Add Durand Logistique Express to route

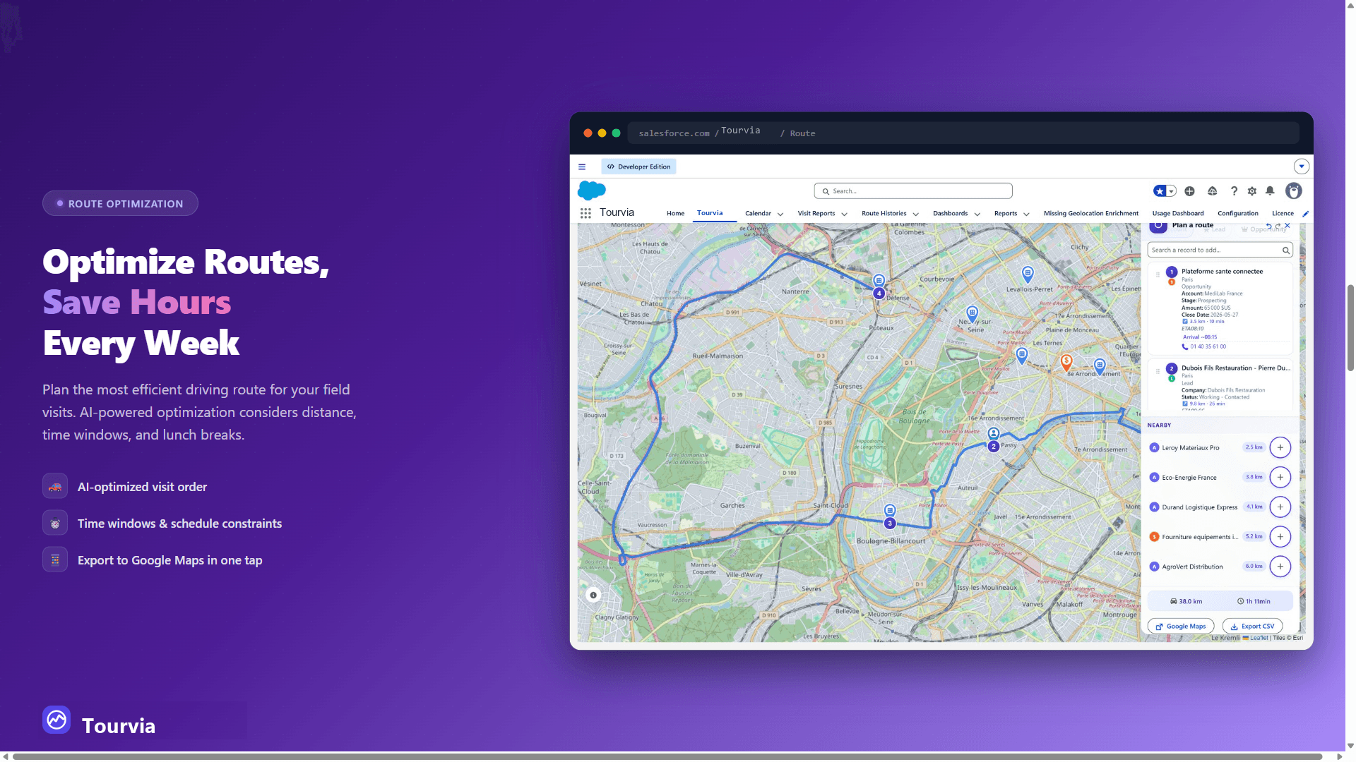coord(1280,507)
